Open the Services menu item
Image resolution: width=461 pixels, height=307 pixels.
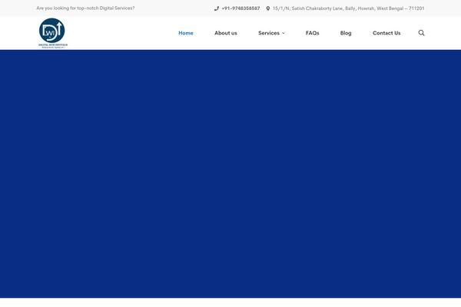[x=269, y=33]
